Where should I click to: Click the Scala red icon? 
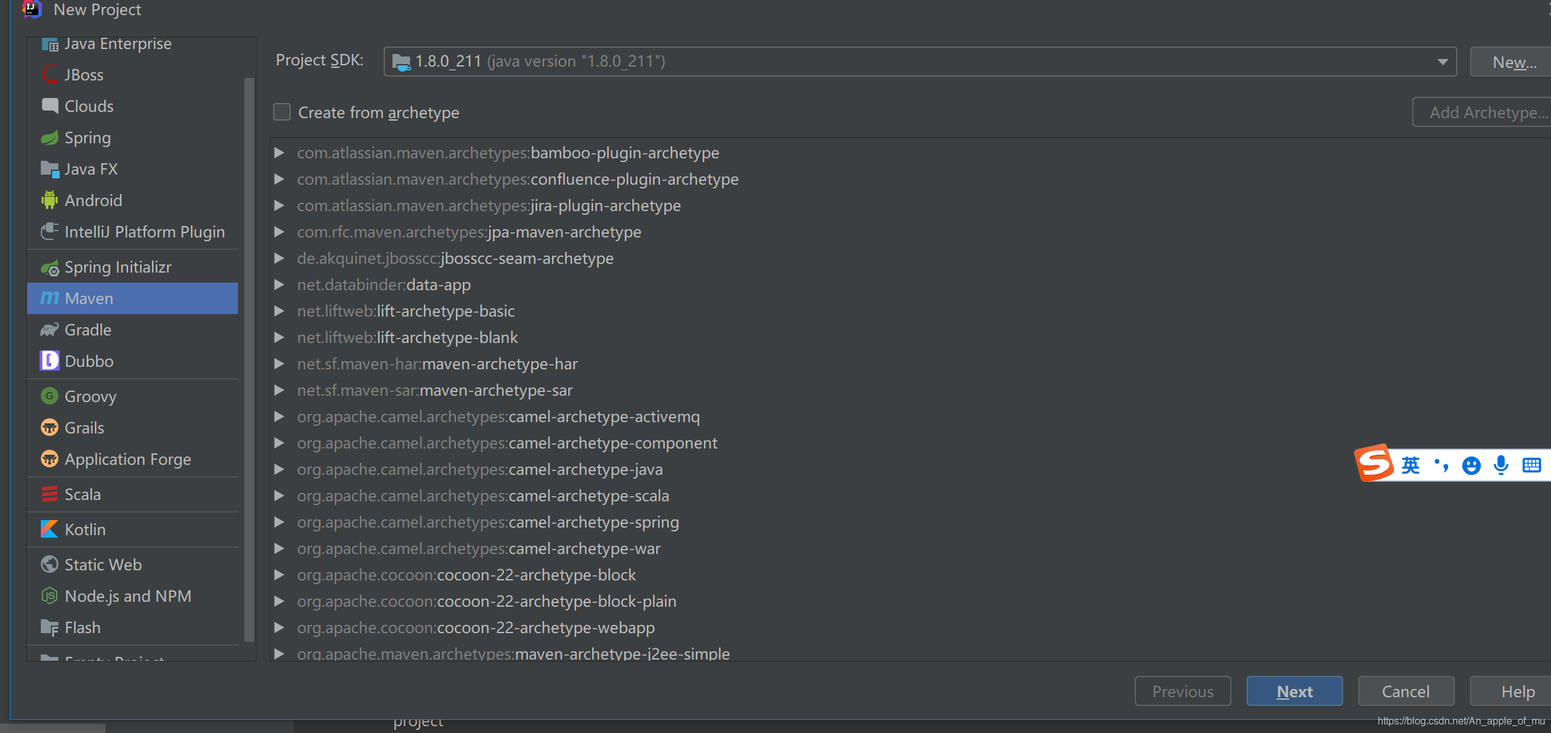pos(50,494)
